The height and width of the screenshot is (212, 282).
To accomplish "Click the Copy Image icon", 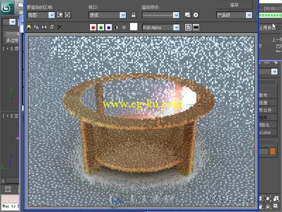I will [x=36, y=28].
